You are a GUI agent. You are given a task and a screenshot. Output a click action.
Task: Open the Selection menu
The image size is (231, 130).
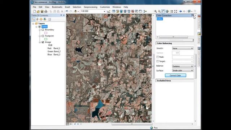[x=77, y=7]
